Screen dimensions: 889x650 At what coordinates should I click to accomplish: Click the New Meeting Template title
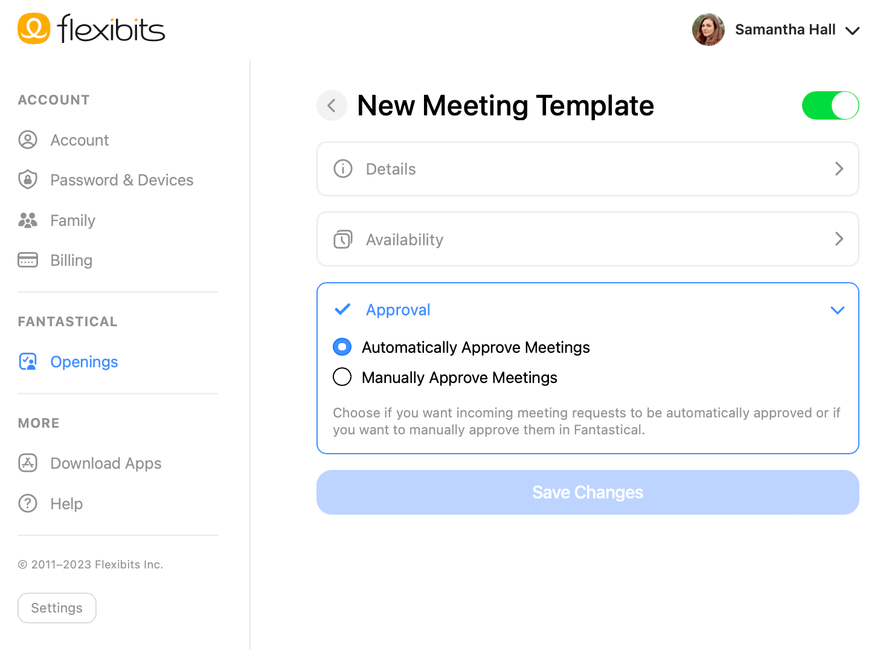pos(505,106)
